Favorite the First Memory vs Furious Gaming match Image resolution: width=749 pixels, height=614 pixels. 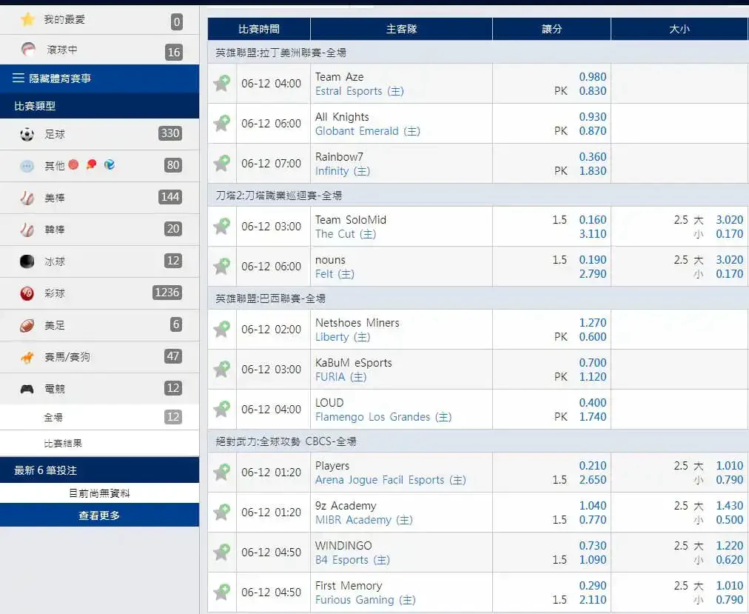[222, 592]
